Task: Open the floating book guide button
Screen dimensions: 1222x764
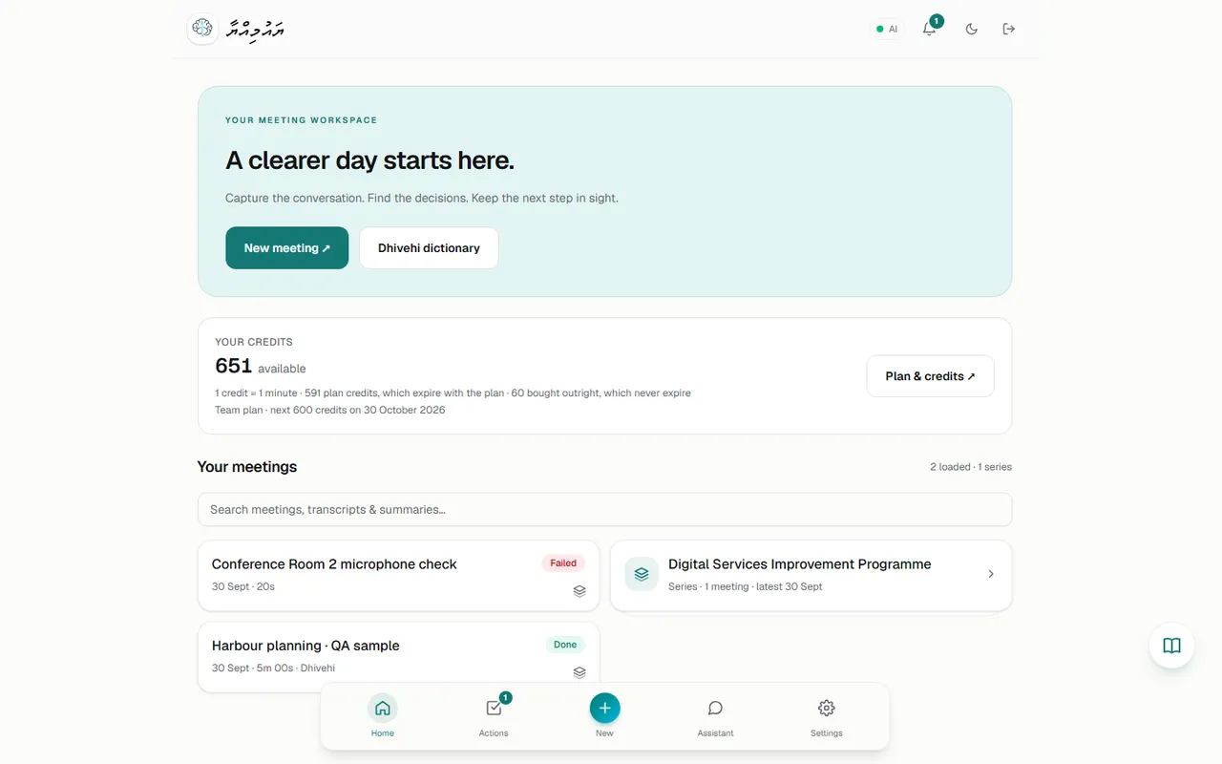Action: tap(1171, 646)
